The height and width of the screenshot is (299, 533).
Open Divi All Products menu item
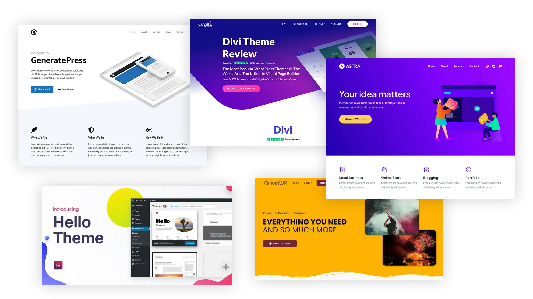[301, 24]
